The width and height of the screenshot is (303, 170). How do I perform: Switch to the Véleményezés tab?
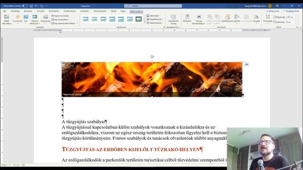coord(100,11)
